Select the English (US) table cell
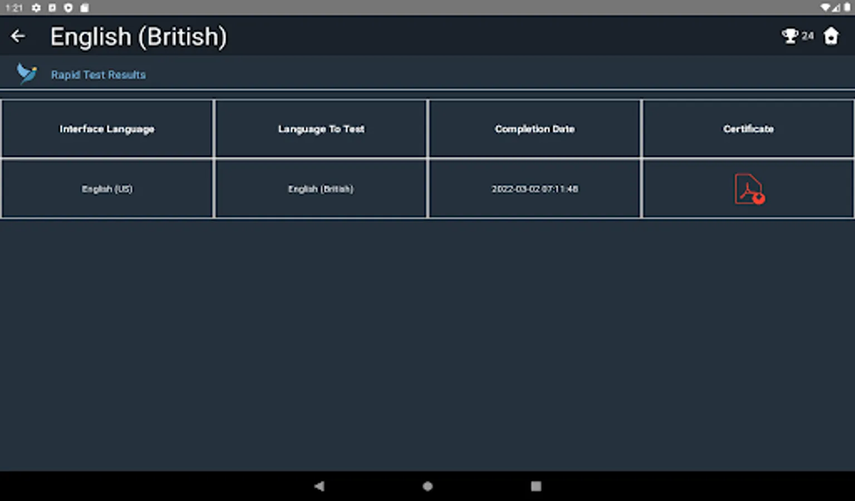The width and height of the screenshot is (855, 501). click(x=107, y=189)
